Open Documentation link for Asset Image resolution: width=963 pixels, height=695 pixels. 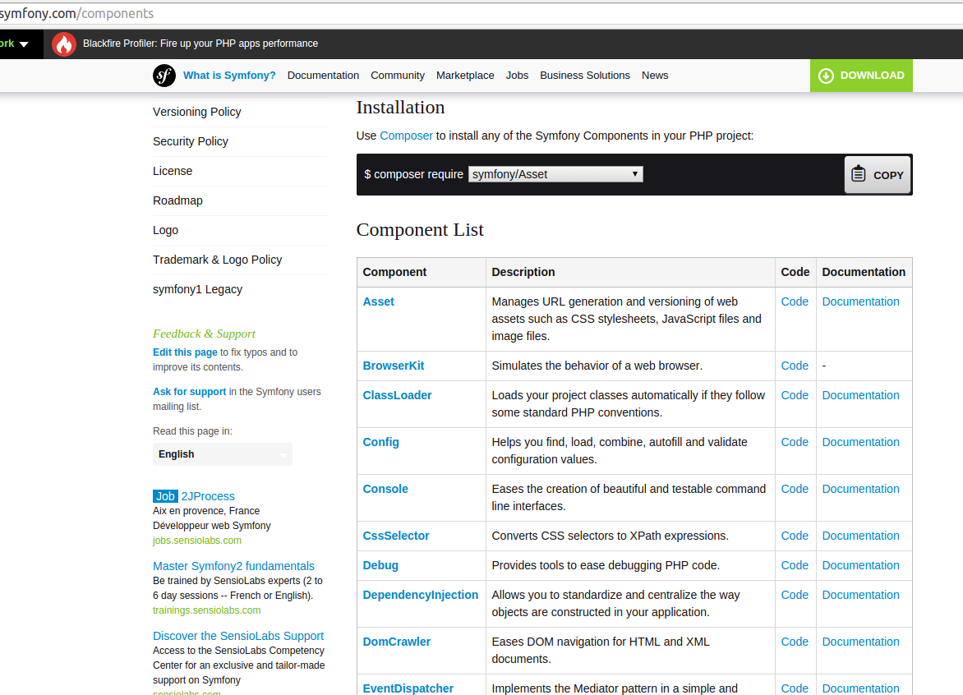[860, 301]
